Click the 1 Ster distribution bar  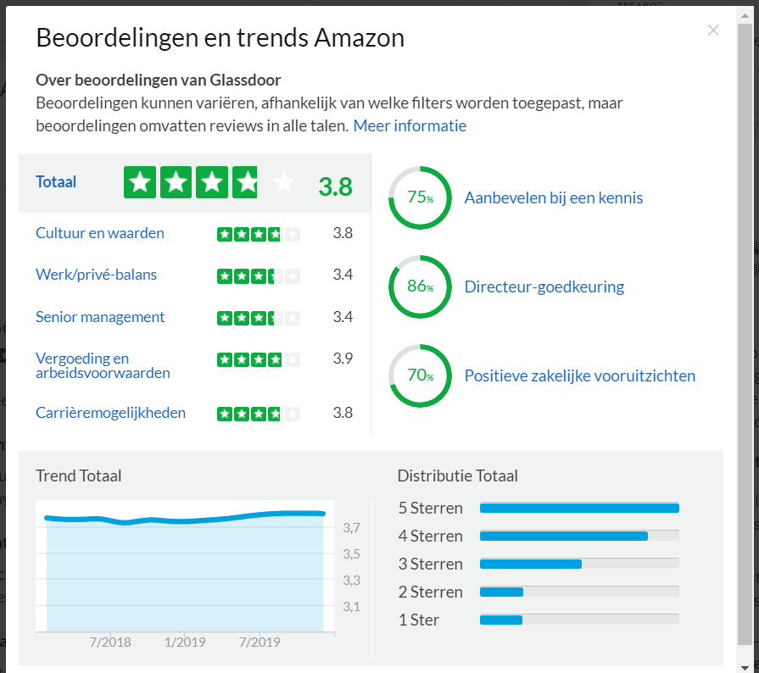click(x=579, y=620)
